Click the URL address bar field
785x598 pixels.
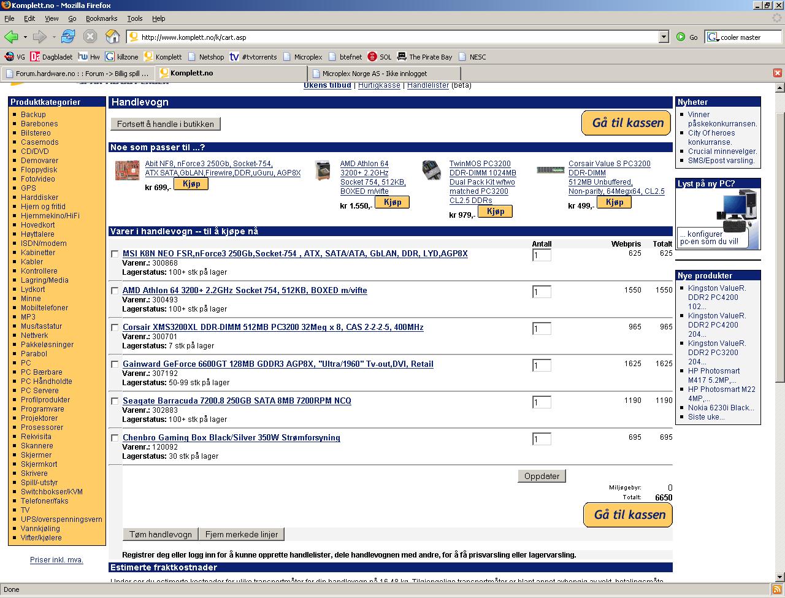399,37
